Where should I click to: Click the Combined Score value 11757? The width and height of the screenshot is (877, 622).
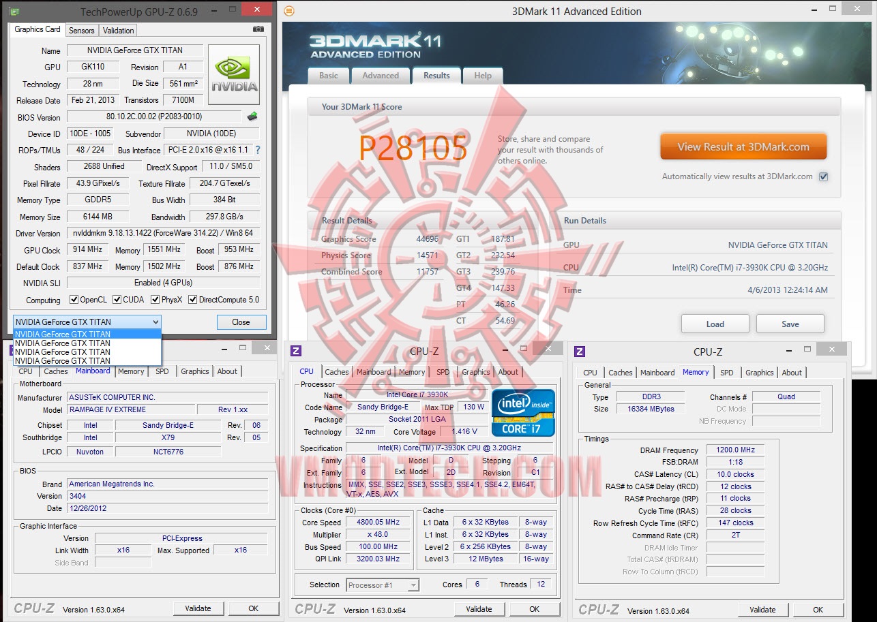(428, 272)
